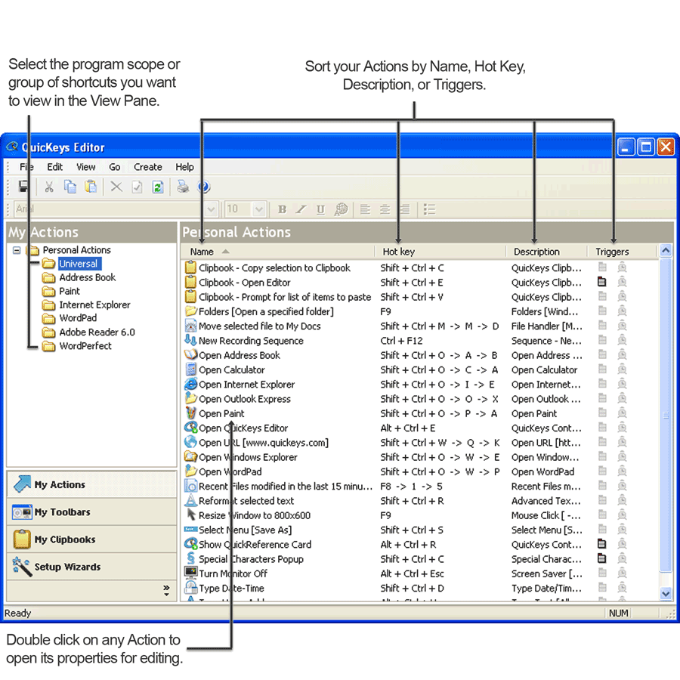
Task: Click the Print toolbar icon
Action: [183, 187]
